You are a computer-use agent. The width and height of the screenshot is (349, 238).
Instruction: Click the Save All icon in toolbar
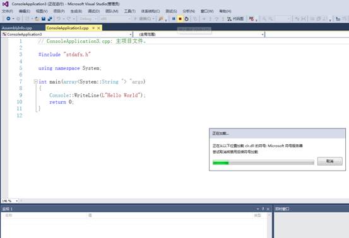50,19
